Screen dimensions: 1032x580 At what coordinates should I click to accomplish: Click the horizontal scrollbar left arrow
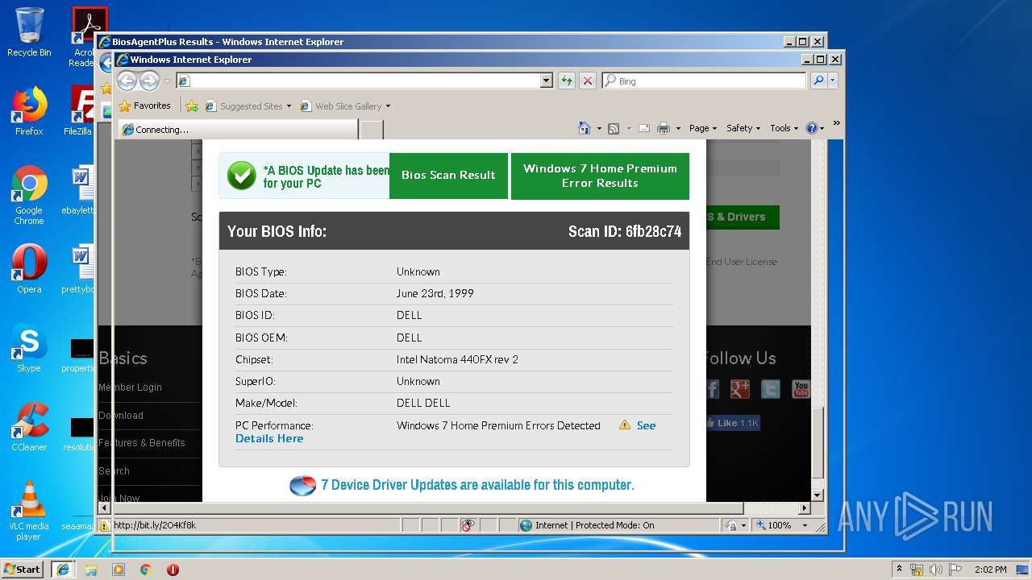point(104,508)
